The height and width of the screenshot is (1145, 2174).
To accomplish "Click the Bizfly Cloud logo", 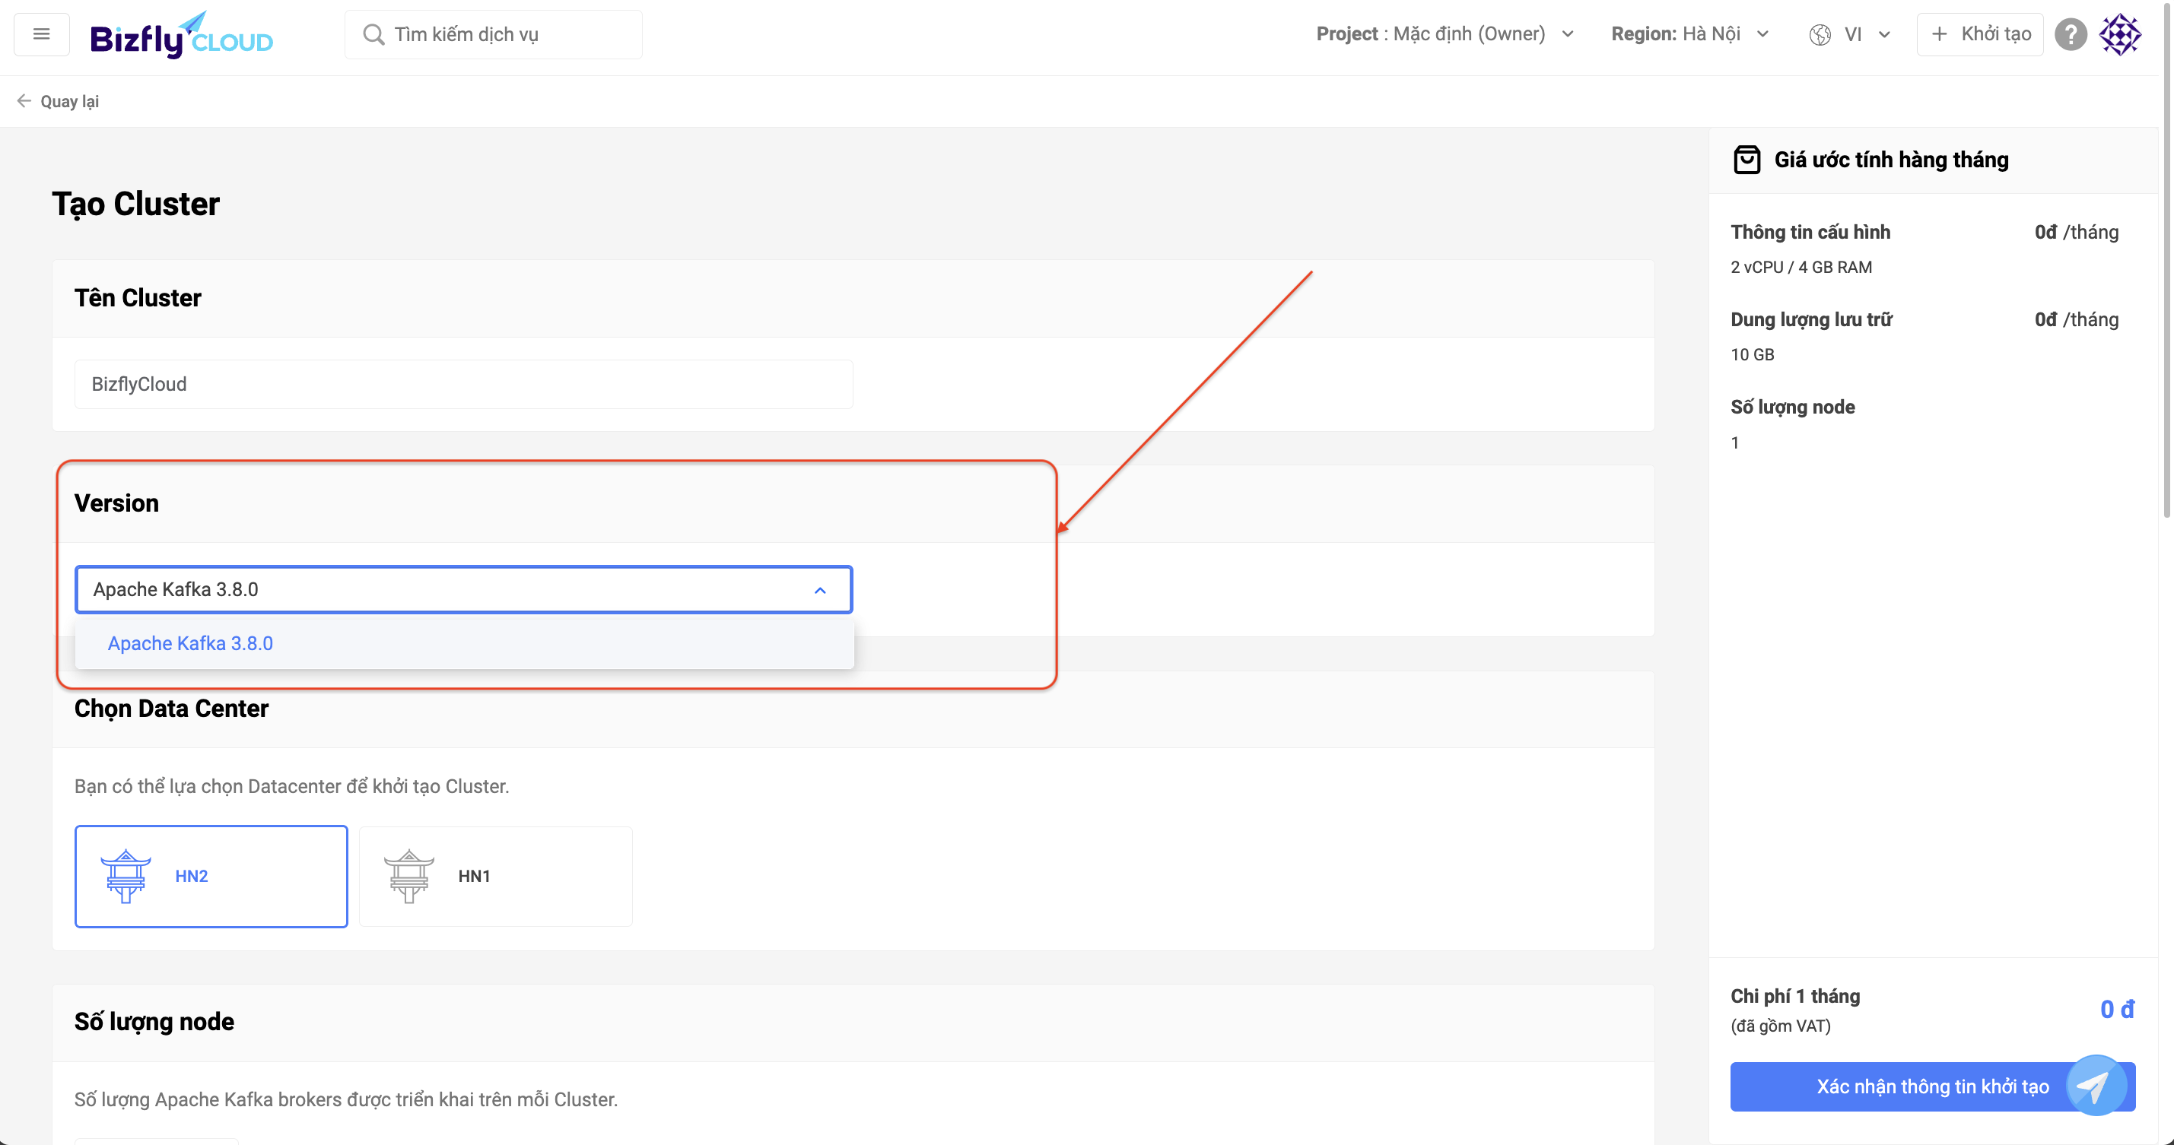I will click(x=180, y=36).
